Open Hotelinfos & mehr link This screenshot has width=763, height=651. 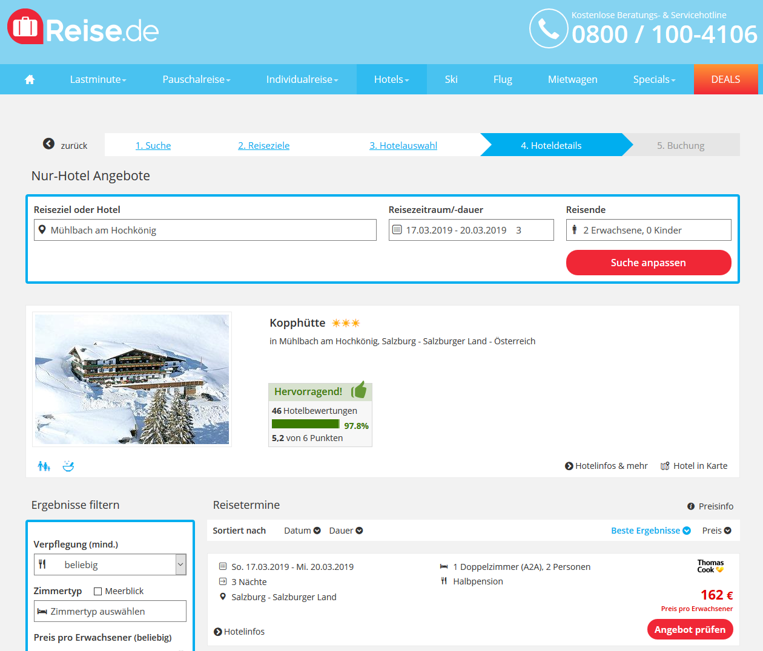[x=606, y=466]
